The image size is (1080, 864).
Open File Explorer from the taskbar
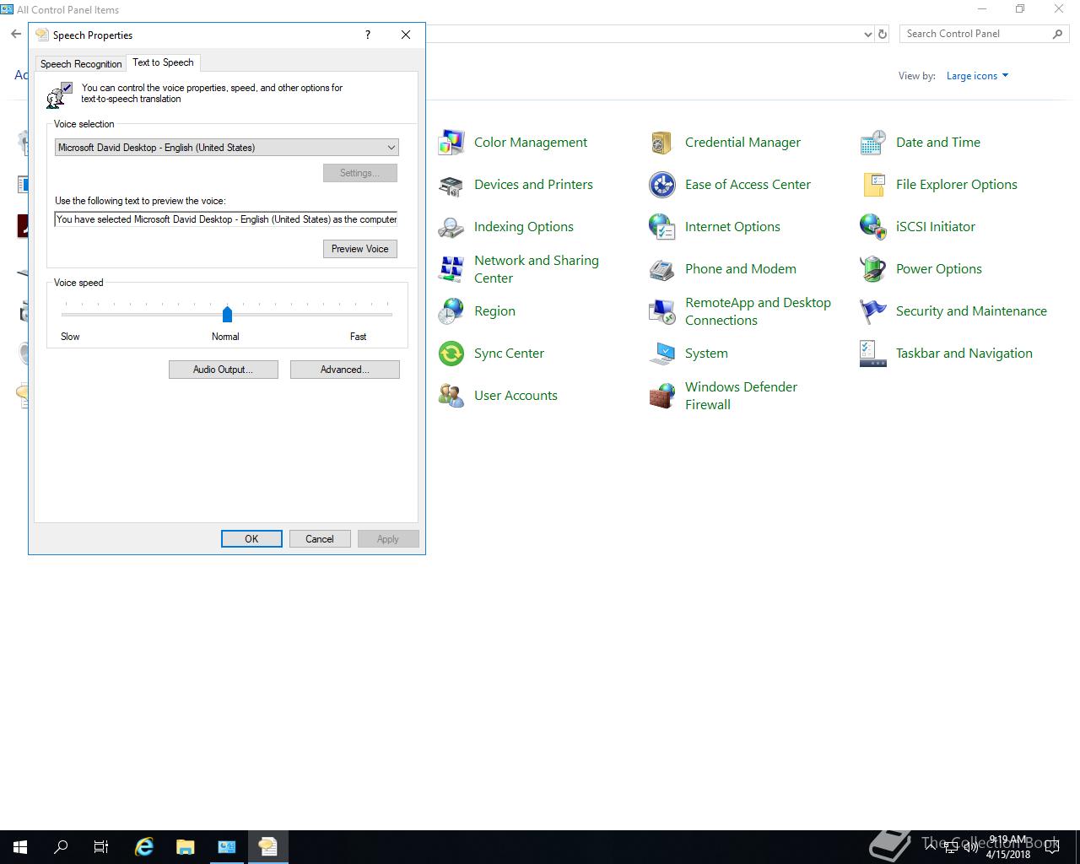click(x=185, y=847)
